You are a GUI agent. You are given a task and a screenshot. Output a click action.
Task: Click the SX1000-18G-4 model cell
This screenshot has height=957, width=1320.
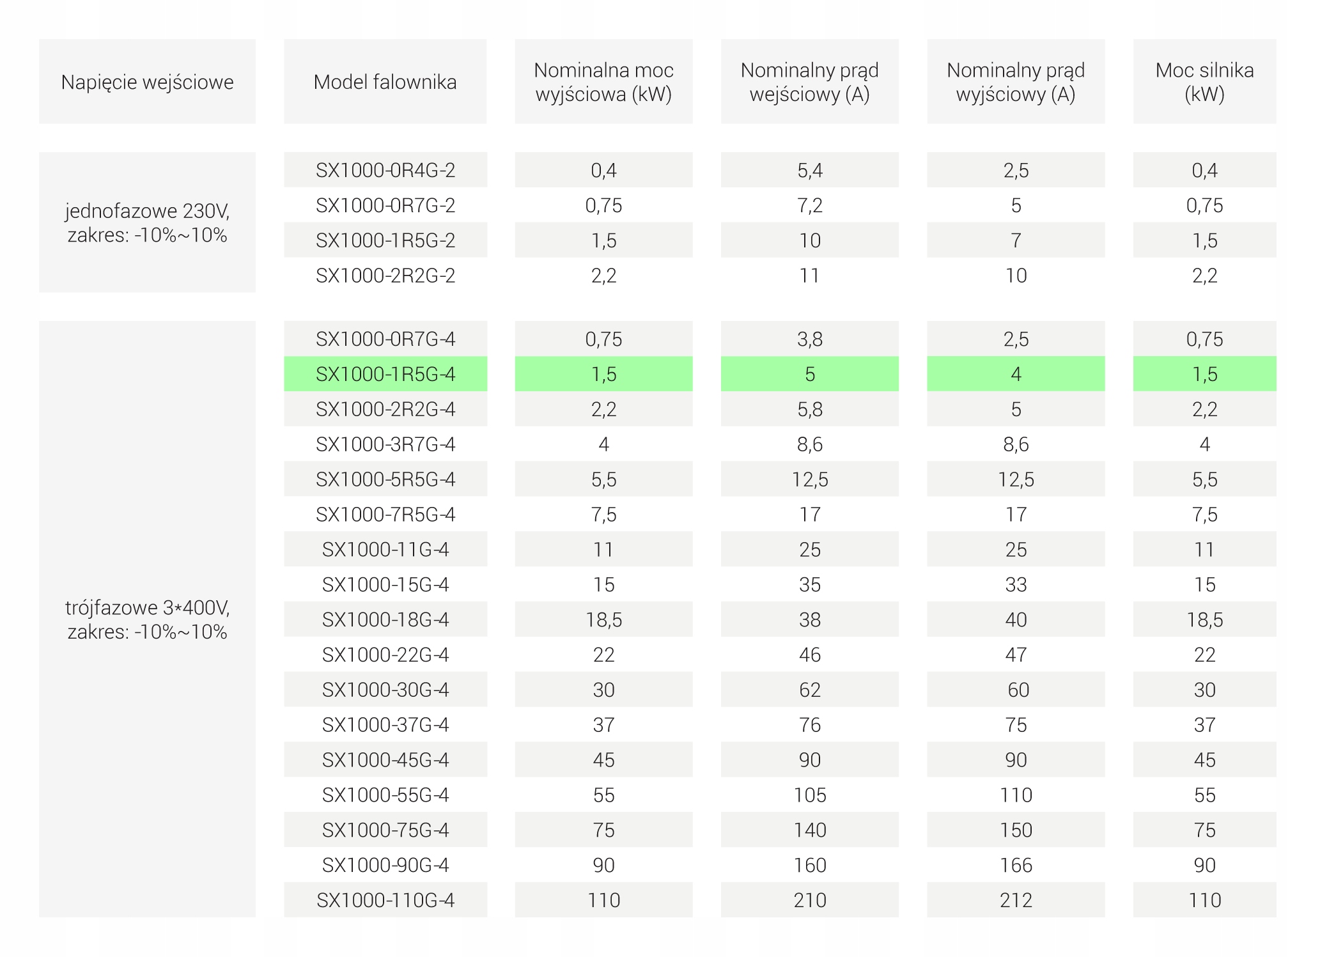[385, 619]
